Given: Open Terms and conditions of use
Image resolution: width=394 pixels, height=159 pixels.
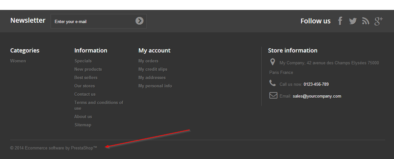Looking at the screenshot, I should click(x=99, y=105).
